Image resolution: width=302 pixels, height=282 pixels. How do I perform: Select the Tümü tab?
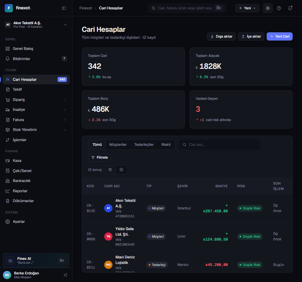pyautogui.click(x=97, y=145)
